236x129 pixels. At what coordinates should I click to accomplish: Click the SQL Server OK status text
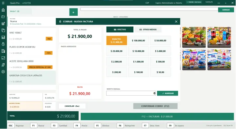click(228, 125)
